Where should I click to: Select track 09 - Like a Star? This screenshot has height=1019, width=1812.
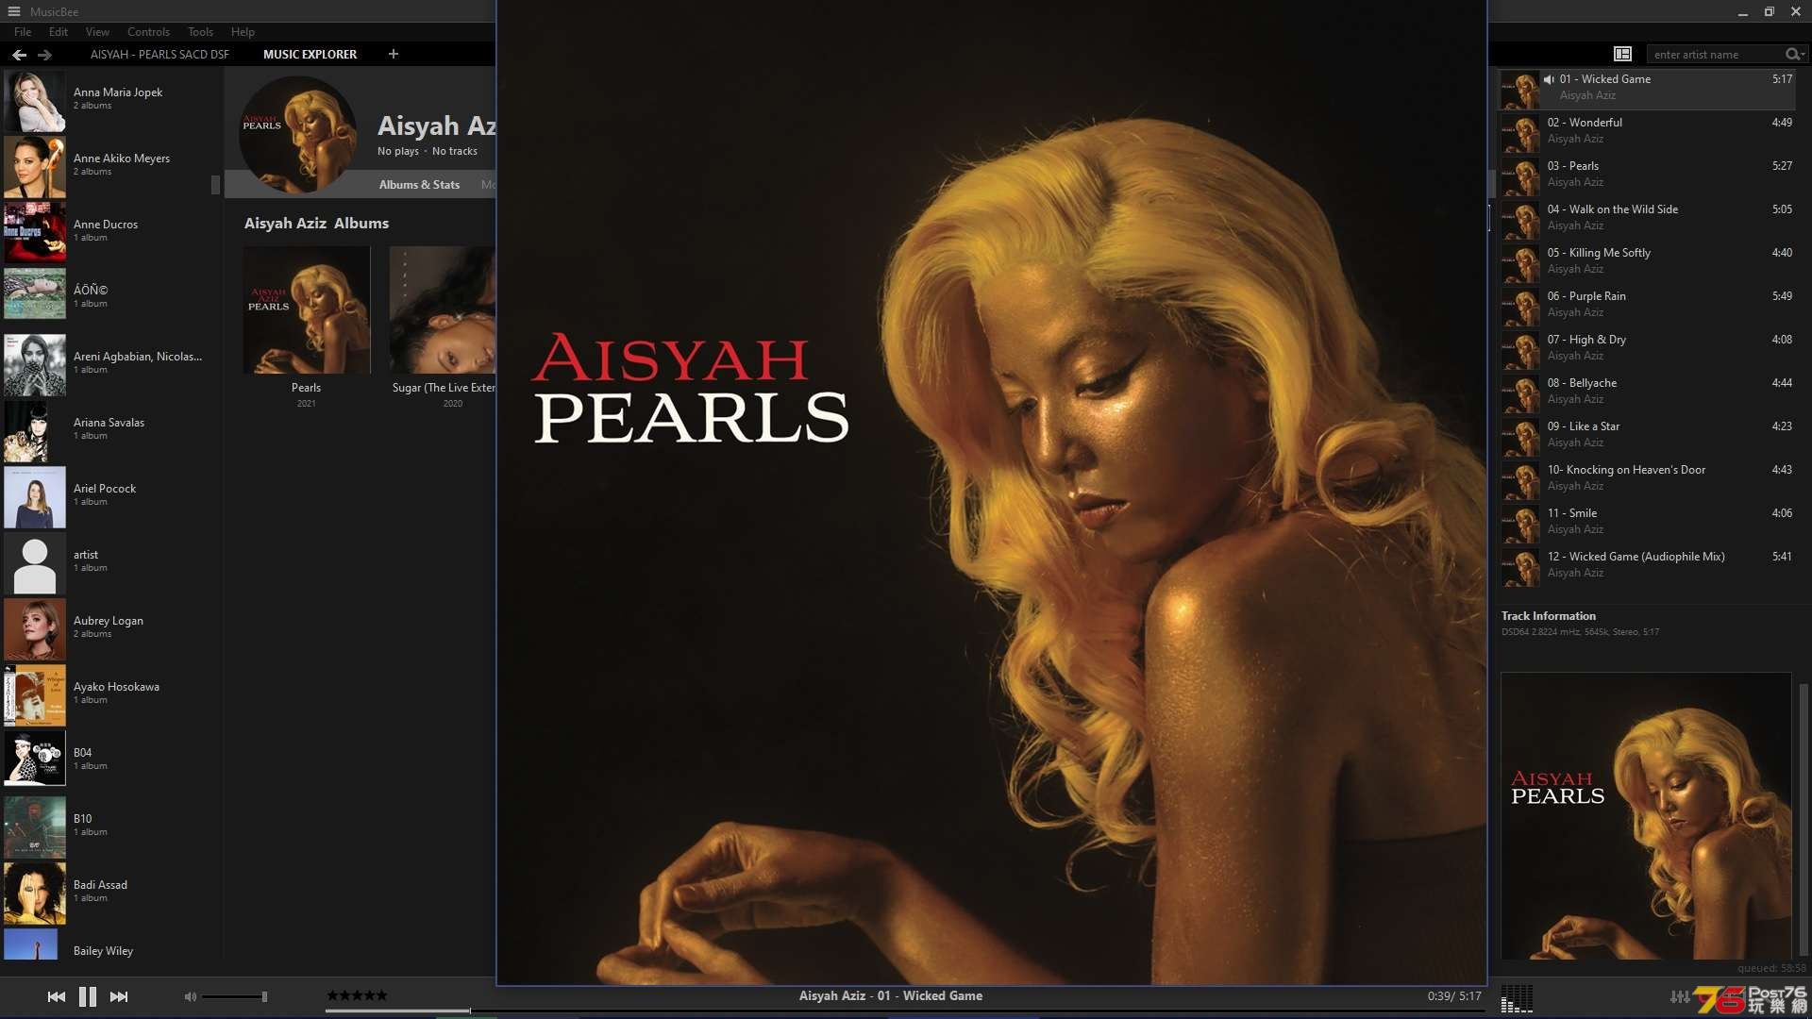(1647, 435)
